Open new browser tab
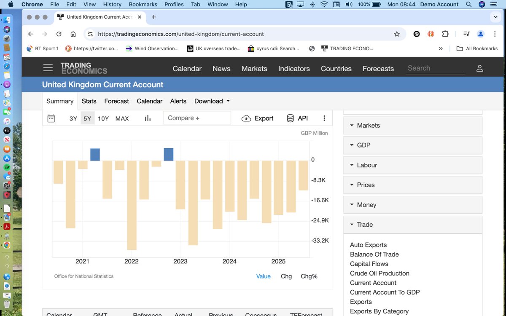Image resolution: width=506 pixels, height=316 pixels. click(153, 17)
